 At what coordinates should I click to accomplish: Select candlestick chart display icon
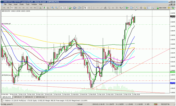pyautogui.click(x=44, y=8)
